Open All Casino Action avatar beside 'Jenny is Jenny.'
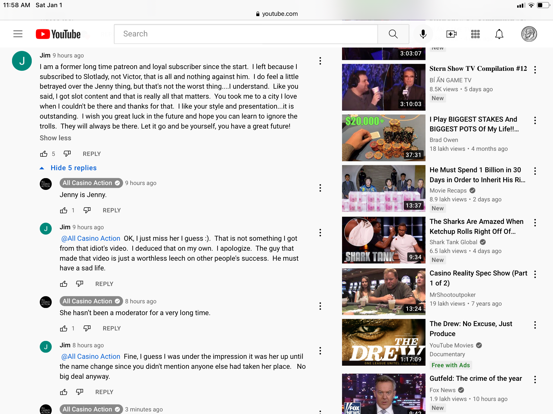The height and width of the screenshot is (414, 553). click(46, 184)
